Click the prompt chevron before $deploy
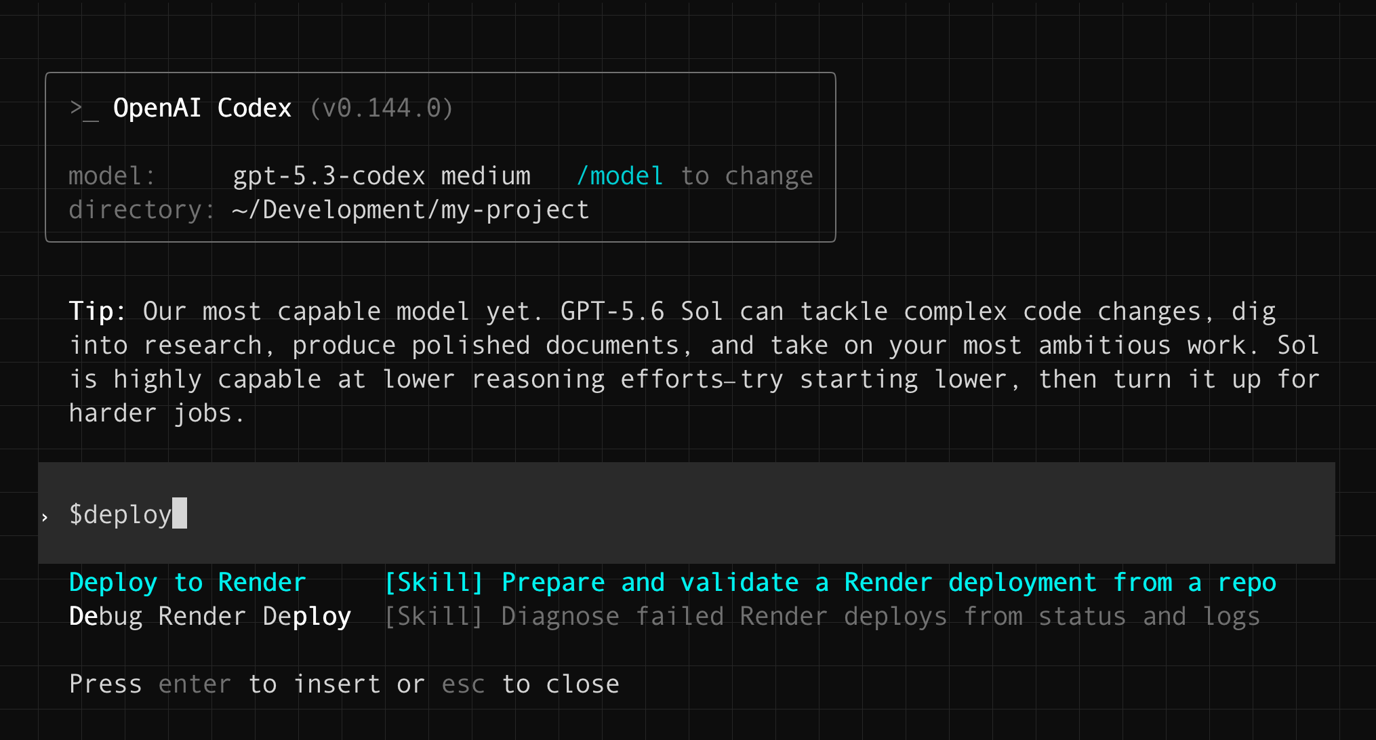 click(45, 517)
